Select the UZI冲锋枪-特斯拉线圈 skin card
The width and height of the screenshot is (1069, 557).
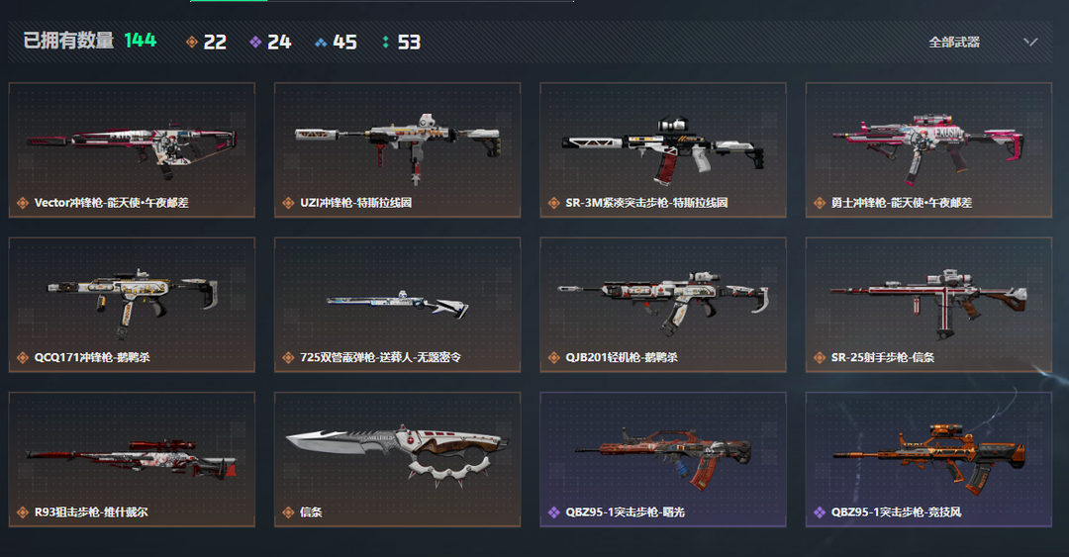coord(398,150)
